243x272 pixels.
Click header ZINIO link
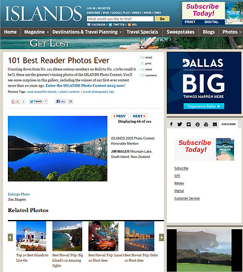point(158,13)
